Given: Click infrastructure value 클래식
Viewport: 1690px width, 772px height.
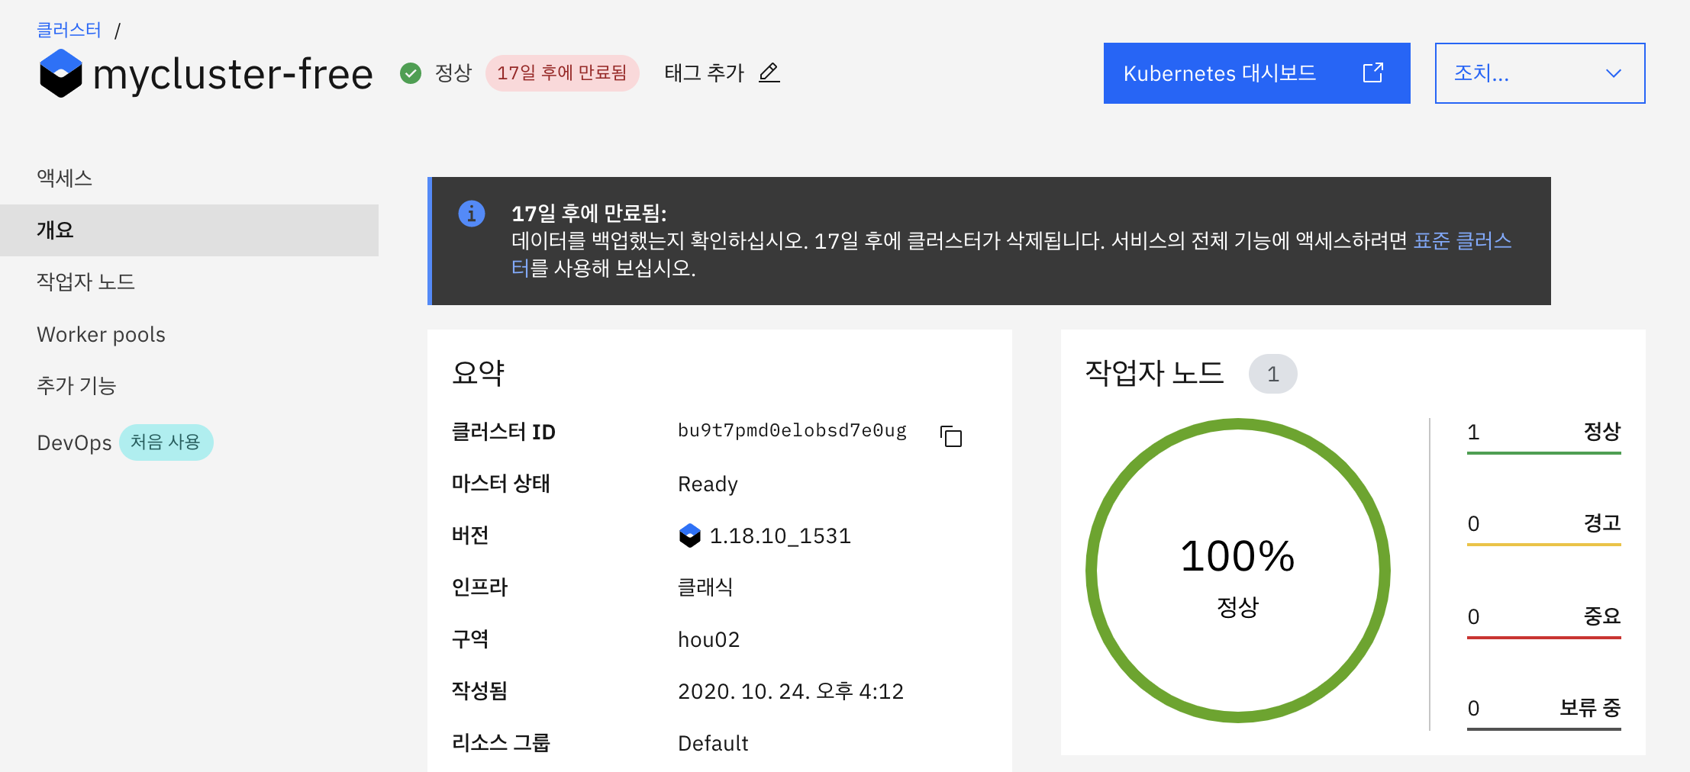Looking at the screenshot, I should [705, 587].
